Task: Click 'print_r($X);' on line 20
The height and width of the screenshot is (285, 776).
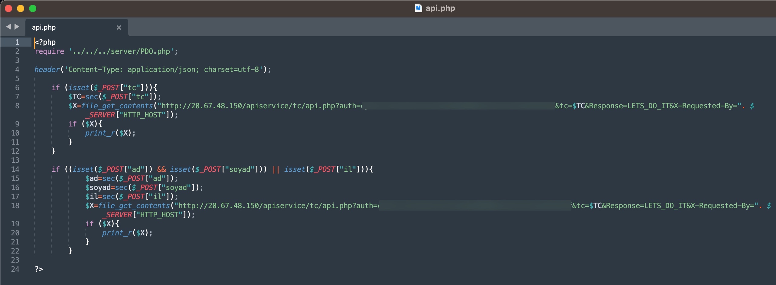Action: point(127,233)
